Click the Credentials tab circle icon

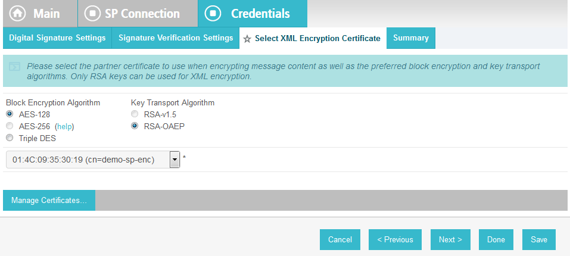(213, 14)
